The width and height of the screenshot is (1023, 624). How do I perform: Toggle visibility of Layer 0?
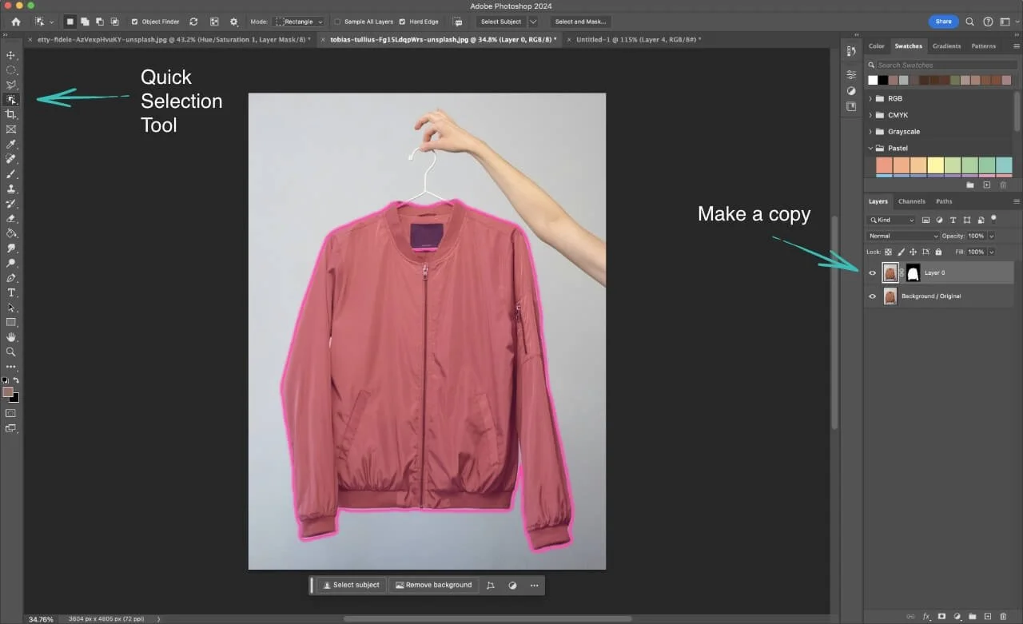pos(873,272)
